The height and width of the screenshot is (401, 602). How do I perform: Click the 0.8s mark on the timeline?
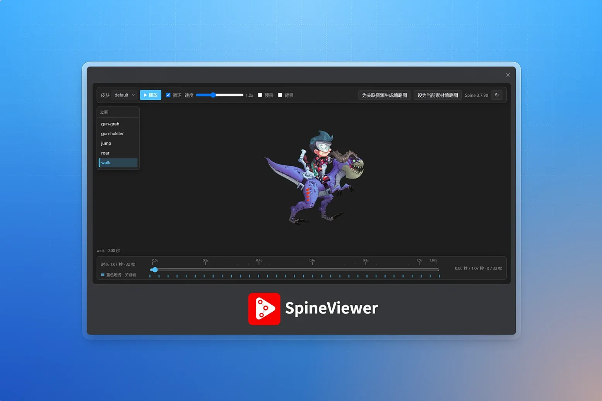(366, 262)
